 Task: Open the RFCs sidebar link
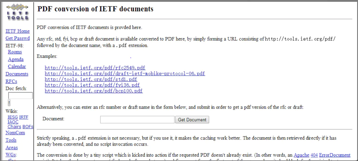pos(11,81)
